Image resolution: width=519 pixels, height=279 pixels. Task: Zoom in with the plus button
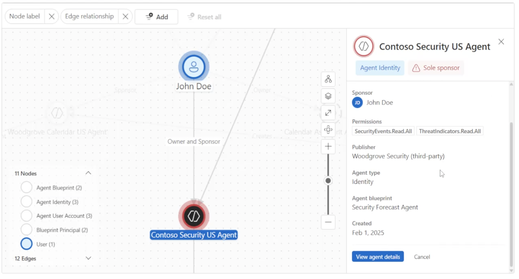(x=328, y=146)
